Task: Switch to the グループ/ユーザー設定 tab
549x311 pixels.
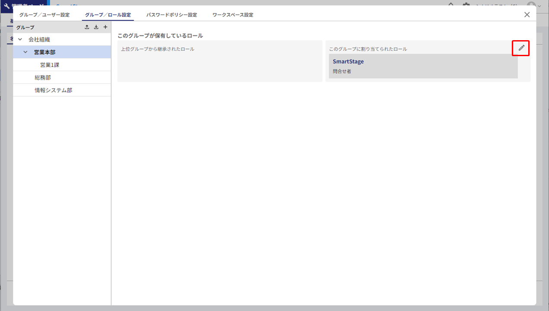Action: click(44, 15)
